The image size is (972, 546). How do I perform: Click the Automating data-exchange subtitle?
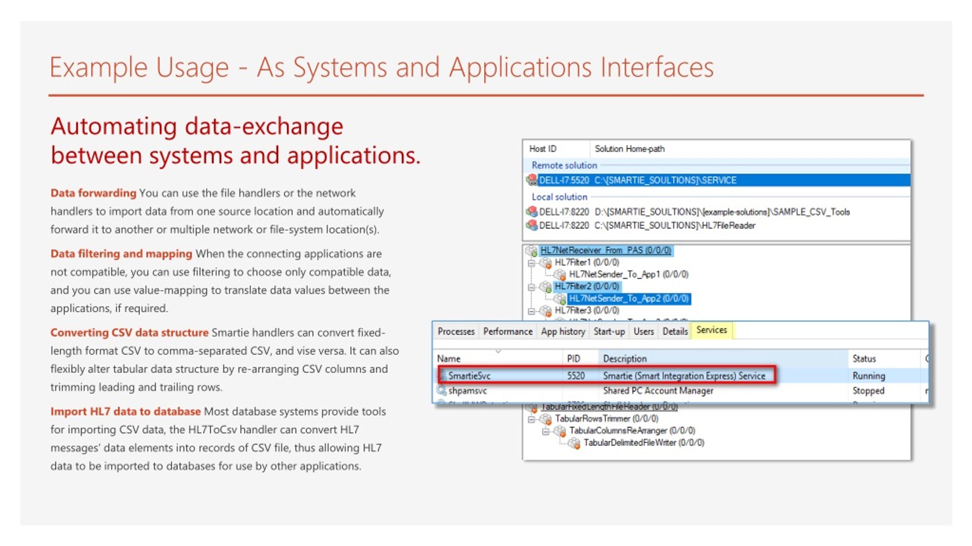click(x=235, y=140)
